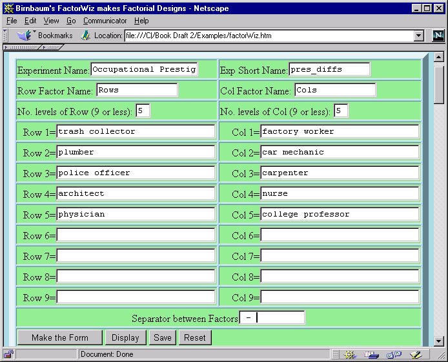
Task: Click the Display button
Action: coord(125,337)
